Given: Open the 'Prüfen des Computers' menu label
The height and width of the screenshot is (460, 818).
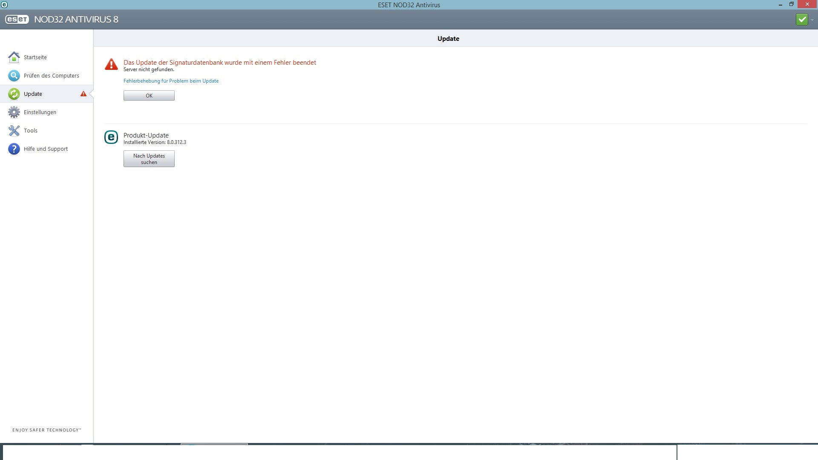Looking at the screenshot, I should (52, 75).
